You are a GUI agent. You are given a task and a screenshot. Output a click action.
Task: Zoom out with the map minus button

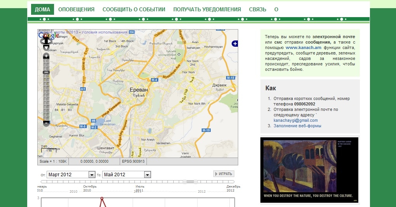click(46, 123)
